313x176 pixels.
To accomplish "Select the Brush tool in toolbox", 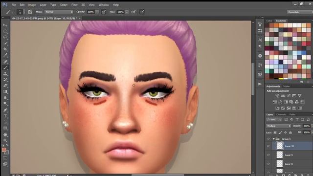I will 5,67.
